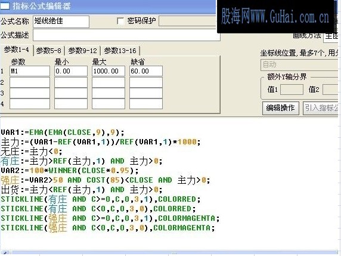The image size is (341, 256).
Task: Click STICKLINE 强庄 AND C>=O line
Action: [x=110, y=218]
